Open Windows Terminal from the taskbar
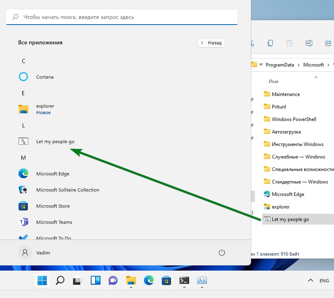This screenshot has height=298, width=334. [184, 280]
